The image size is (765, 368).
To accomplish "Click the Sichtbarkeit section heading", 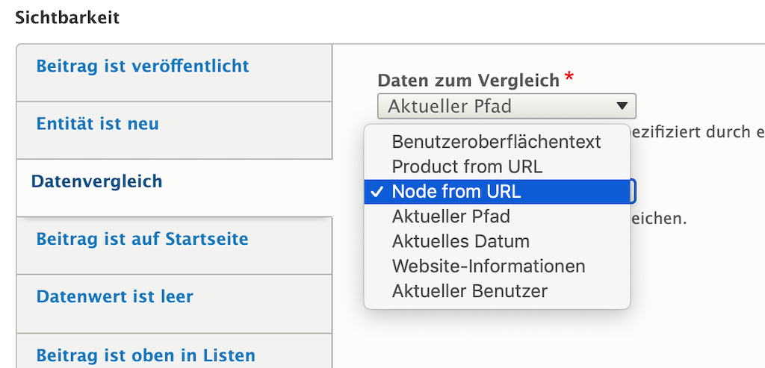I will click(67, 18).
